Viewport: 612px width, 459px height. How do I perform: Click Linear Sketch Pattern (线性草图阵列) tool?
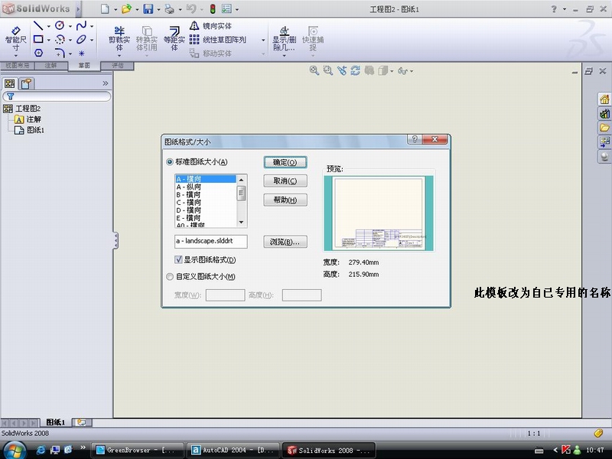pos(218,40)
